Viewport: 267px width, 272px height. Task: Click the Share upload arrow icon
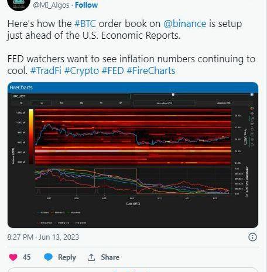tap(91, 257)
